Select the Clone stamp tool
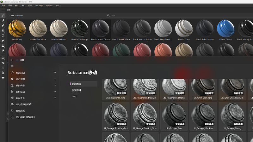 click(3, 46)
